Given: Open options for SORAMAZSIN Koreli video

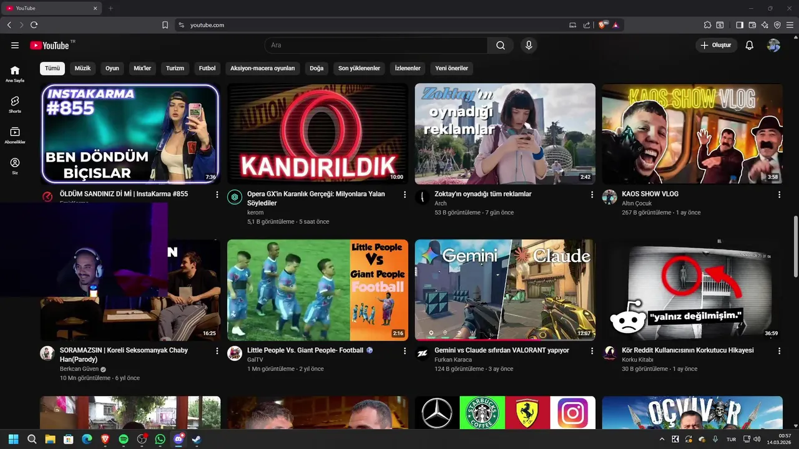Looking at the screenshot, I should [217, 351].
